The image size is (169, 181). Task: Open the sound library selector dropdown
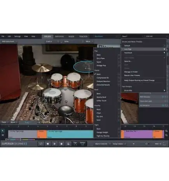106,36
